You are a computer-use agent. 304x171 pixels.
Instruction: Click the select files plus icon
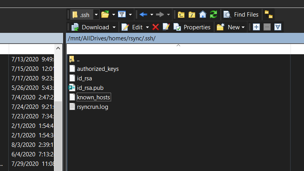(256, 27)
